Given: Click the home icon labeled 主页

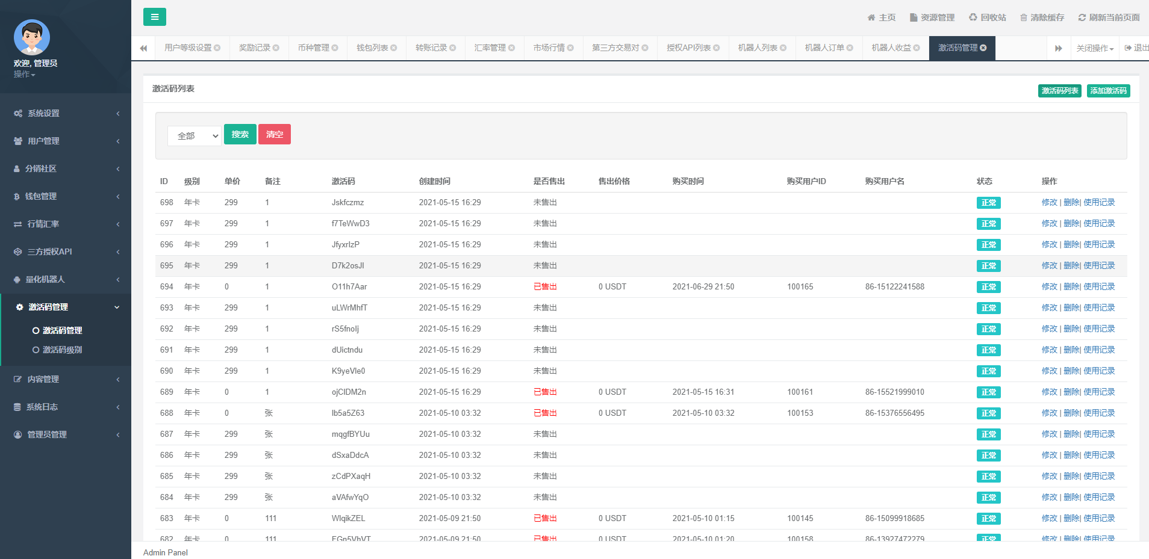Looking at the screenshot, I should [871, 17].
